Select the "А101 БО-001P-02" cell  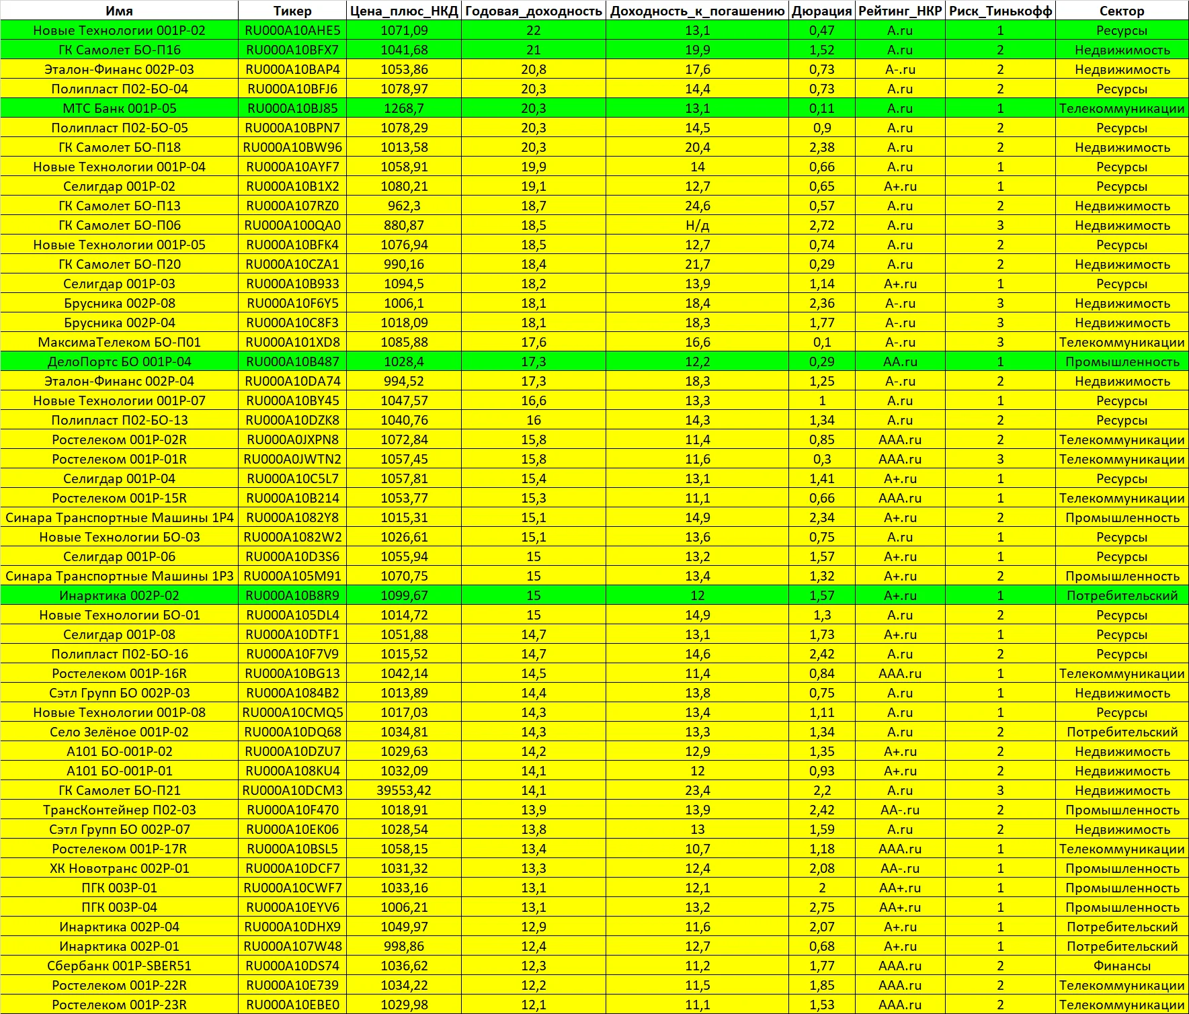[120, 751]
